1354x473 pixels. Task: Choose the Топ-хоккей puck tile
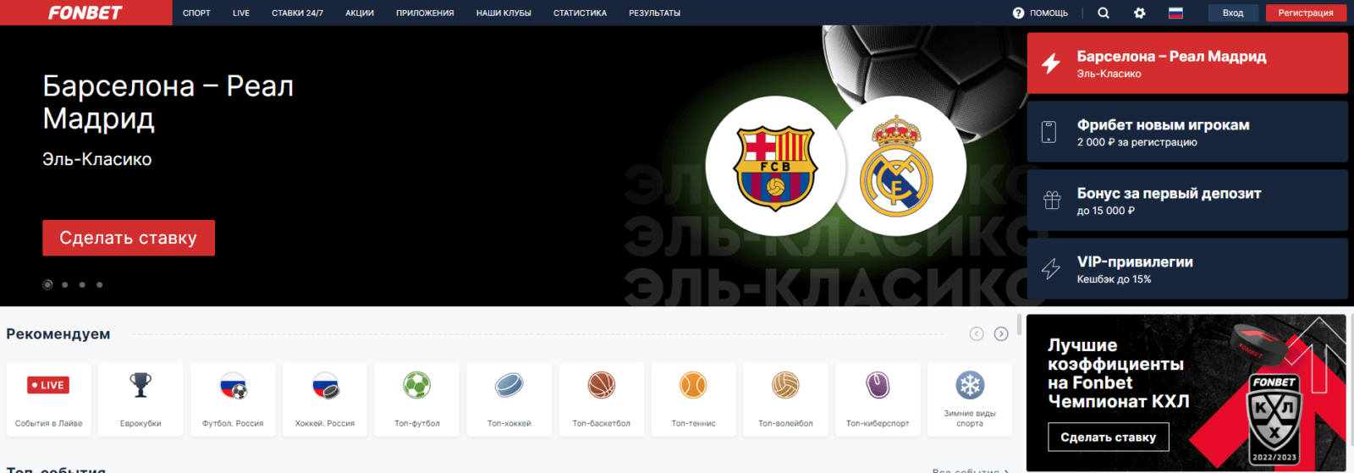[x=509, y=399]
